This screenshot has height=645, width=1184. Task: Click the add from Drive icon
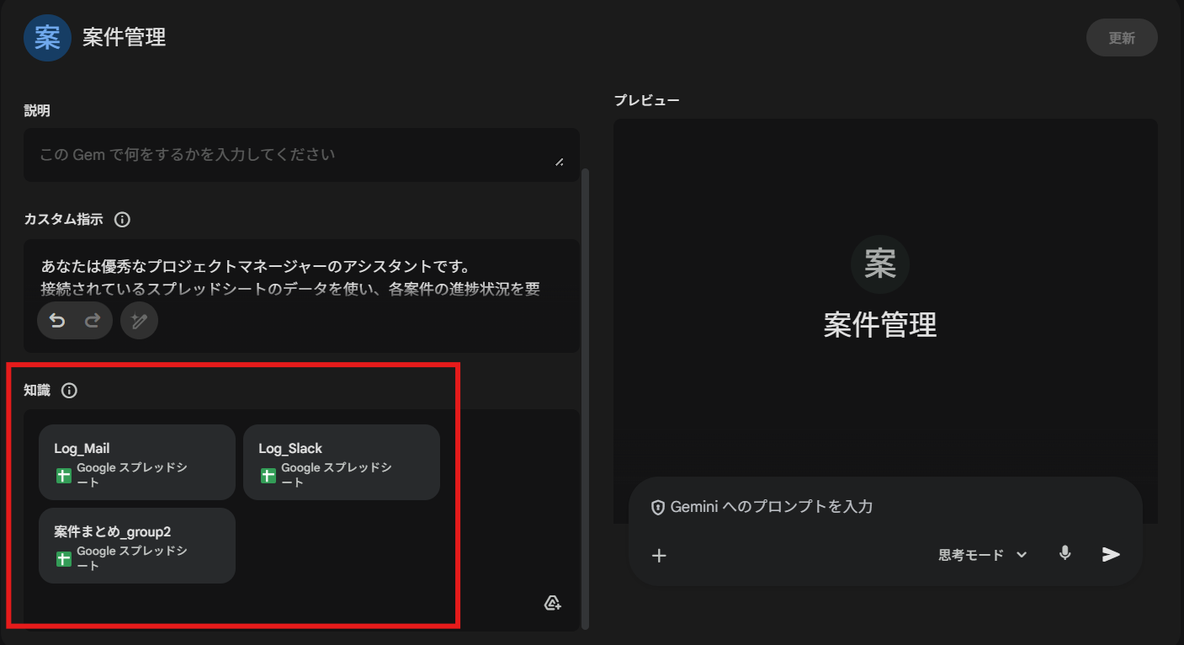(x=553, y=603)
